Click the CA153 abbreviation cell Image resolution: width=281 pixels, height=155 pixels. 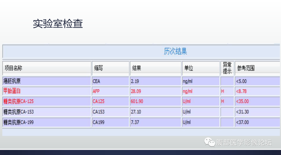[110, 112]
